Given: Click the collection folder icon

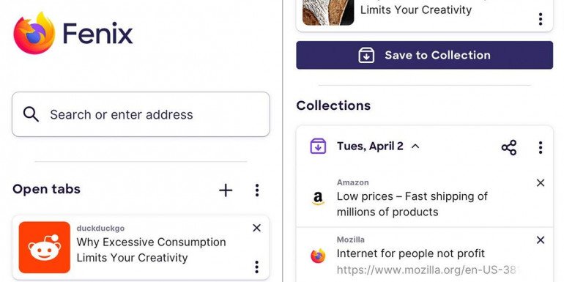Looking at the screenshot, I should [318, 146].
